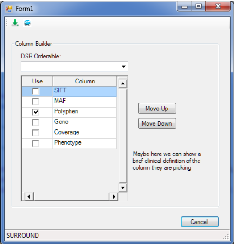237x244 pixels.
Task: Click the horizontal scroll left arrow
Action: (x=29, y=197)
